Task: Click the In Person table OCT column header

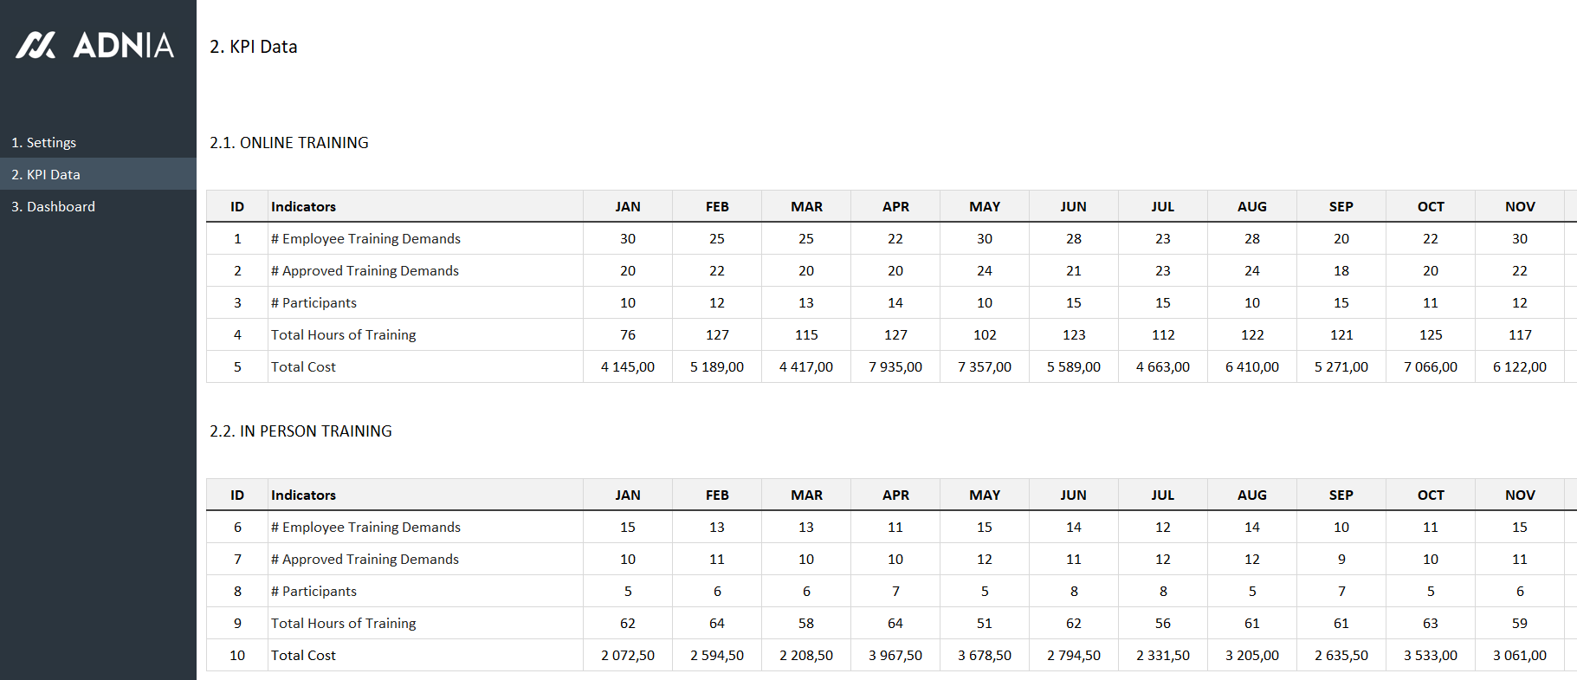Action: point(1430,495)
